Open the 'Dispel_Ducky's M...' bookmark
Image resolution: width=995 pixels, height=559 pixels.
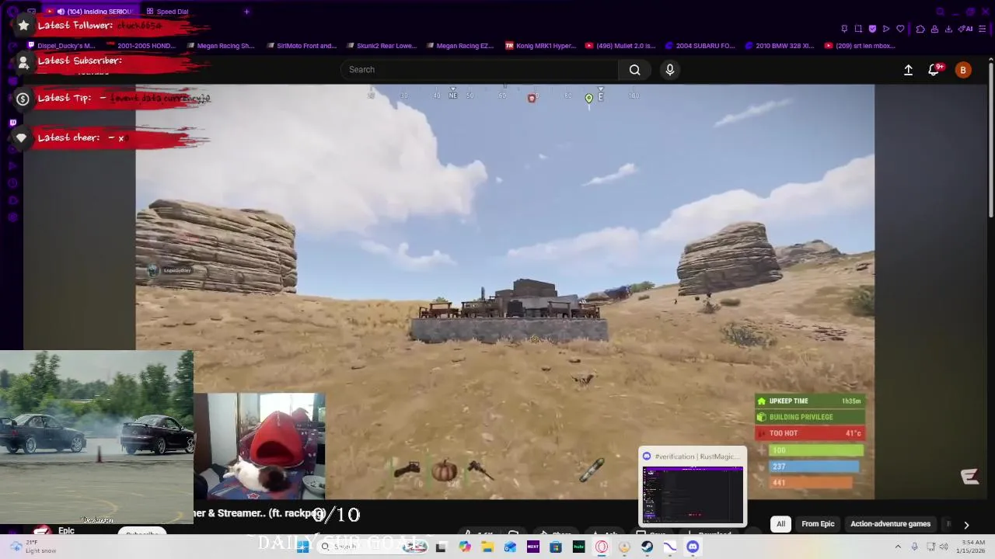pos(61,46)
